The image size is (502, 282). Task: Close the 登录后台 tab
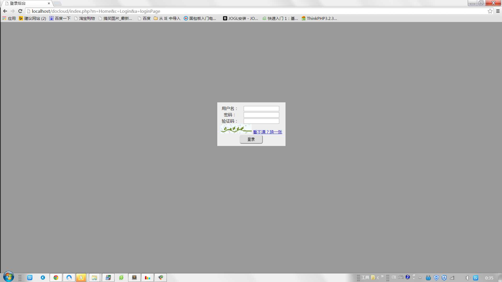click(49, 3)
